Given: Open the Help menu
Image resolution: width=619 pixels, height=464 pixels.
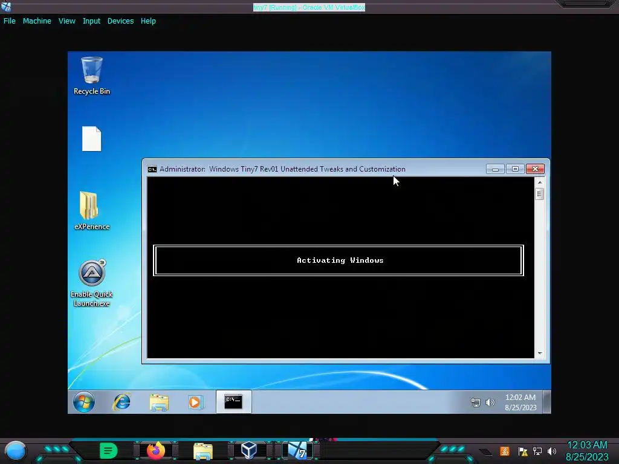Looking at the screenshot, I should pos(148,21).
